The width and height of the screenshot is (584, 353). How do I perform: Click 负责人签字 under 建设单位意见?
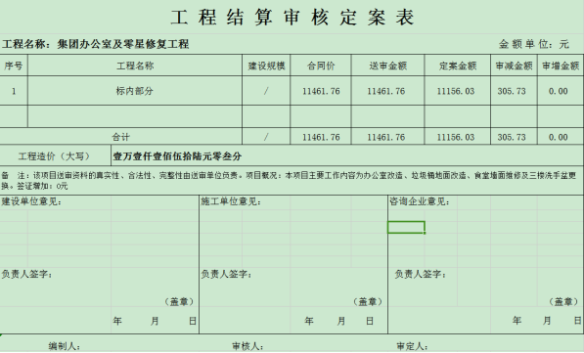coord(27,275)
